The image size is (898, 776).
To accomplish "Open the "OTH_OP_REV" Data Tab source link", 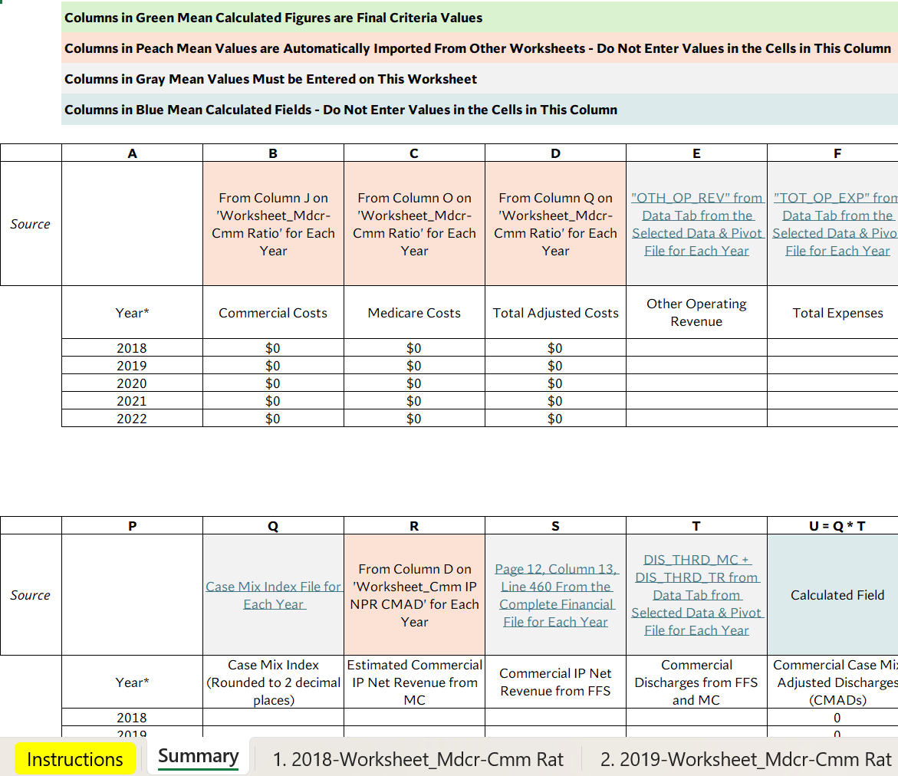I will pyautogui.click(x=696, y=224).
